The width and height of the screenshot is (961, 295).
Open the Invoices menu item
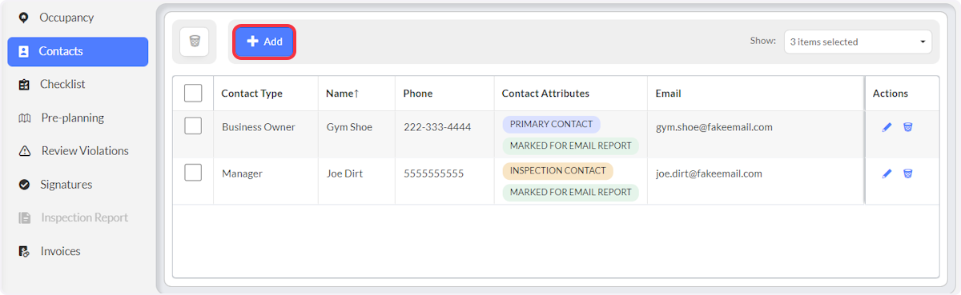(78, 251)
